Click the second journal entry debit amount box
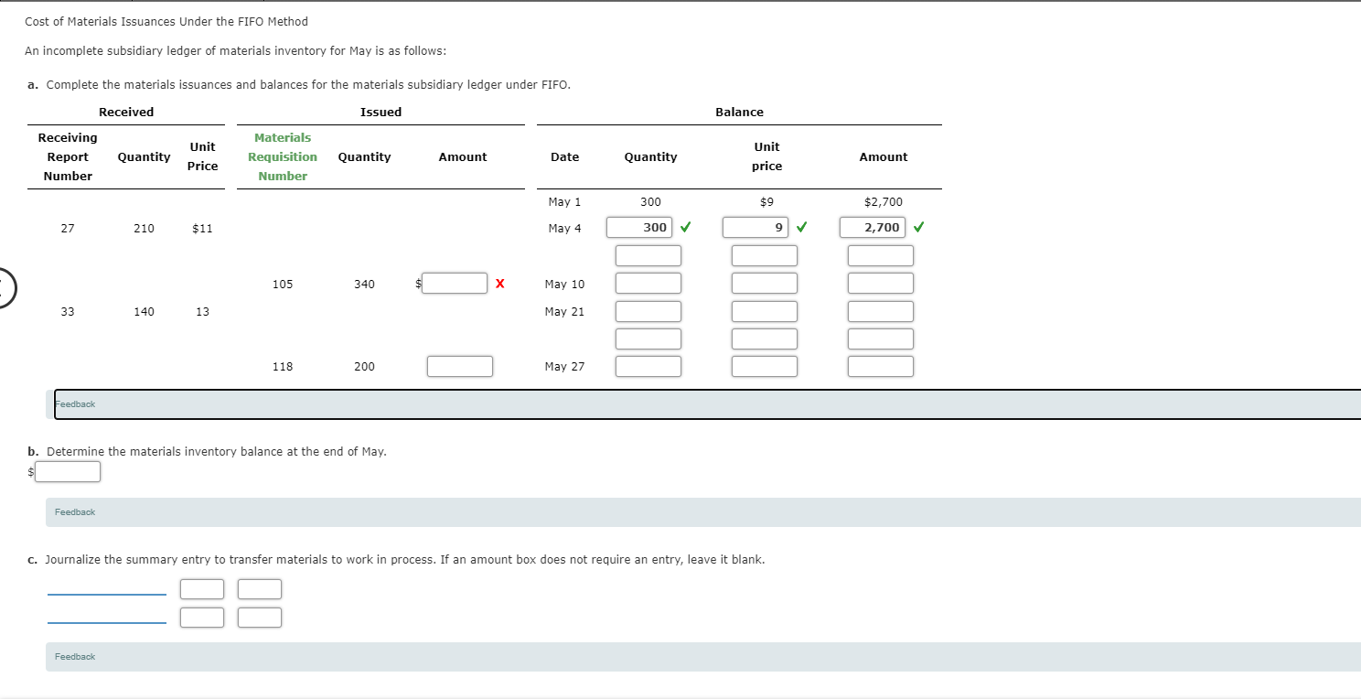This screenshot has width=1361, height=699. click(202, 618)
